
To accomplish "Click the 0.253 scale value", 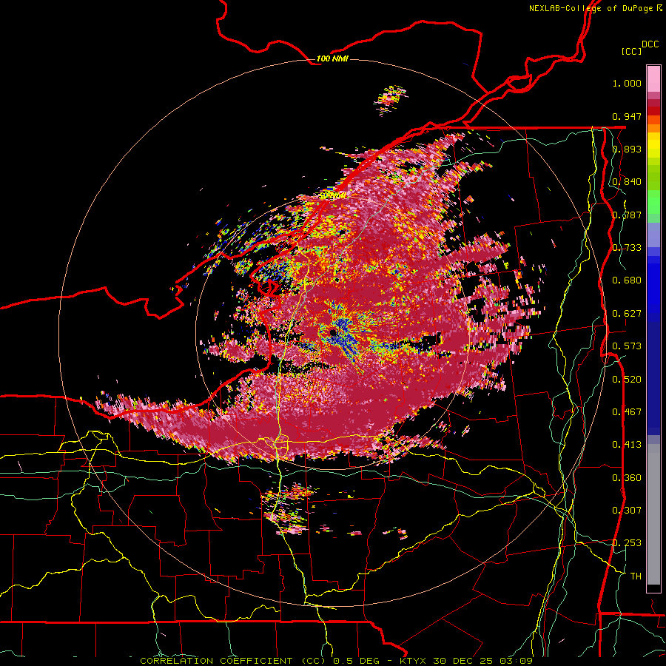I will point(627,543).
